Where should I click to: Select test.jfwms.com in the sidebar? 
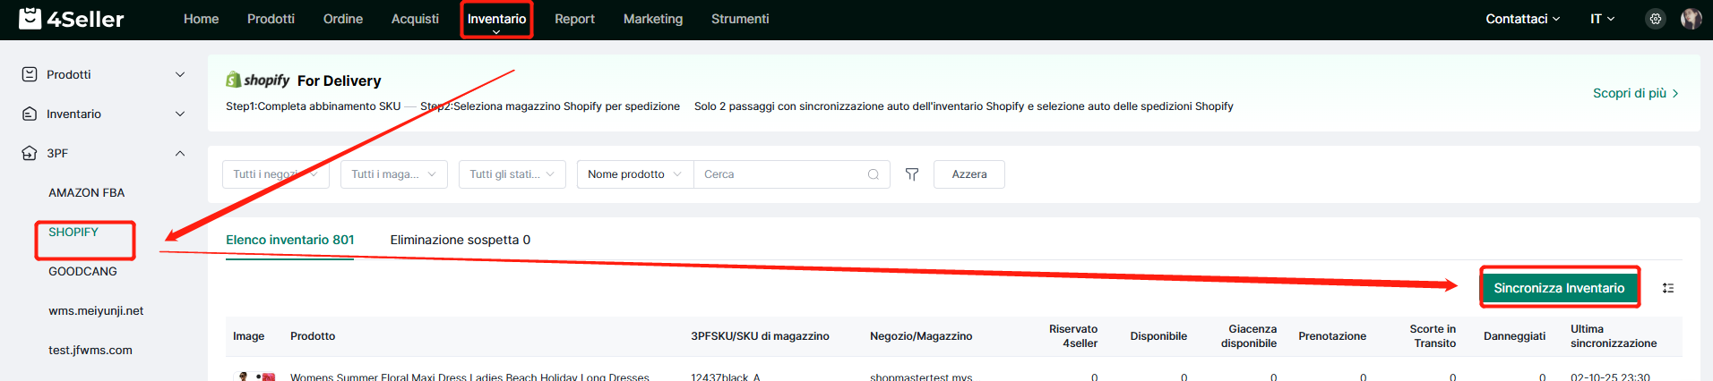[90, 350]
